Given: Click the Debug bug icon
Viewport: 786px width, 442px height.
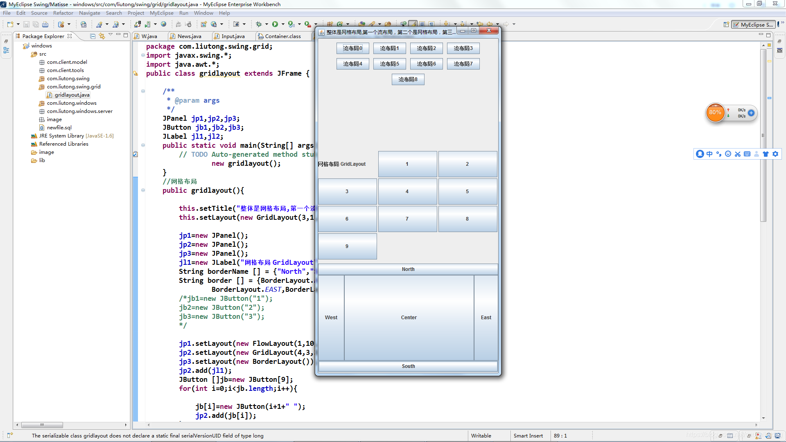Looking at the screenshot, I should coord(259,24).
